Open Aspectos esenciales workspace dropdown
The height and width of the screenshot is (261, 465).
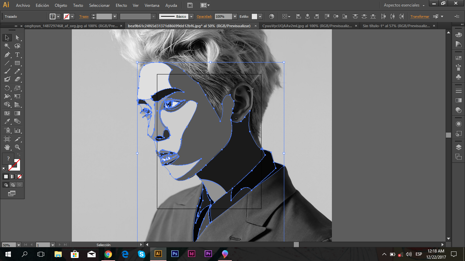404,5
